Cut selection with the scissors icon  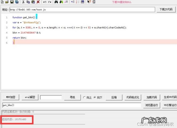(x=23, y=2)
